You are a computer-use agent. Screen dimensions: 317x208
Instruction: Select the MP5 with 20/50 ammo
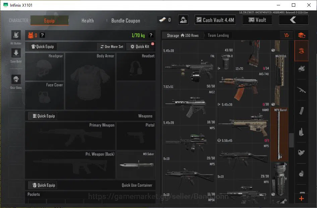click(x=189, y=143)
